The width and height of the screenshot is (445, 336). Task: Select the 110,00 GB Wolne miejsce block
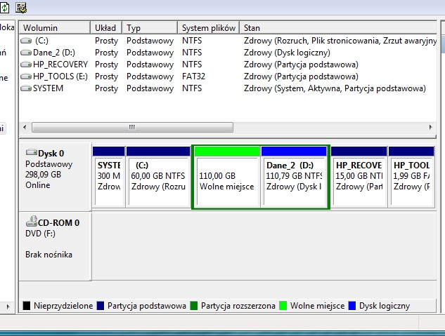[227, 177]
